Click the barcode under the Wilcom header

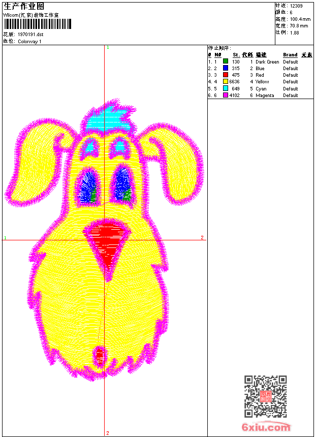(x=38, y=24)
